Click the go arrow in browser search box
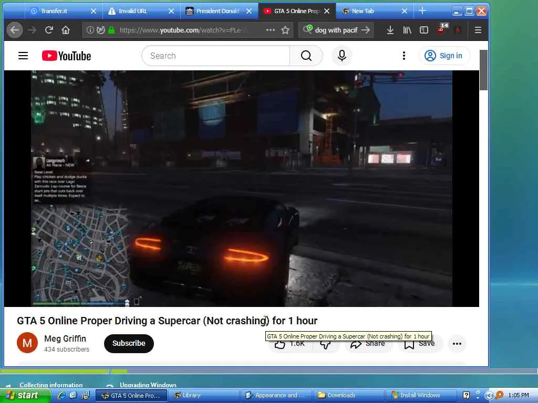The image size is (538, 403). 366,30
